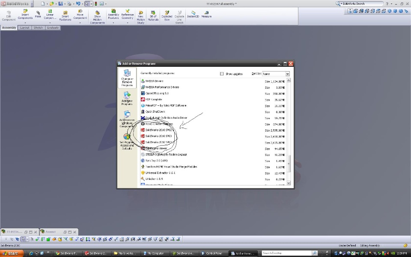Open Linear Component Pattern tool
The height and width of the screenshot is (257, 411).
coord(50,15)
